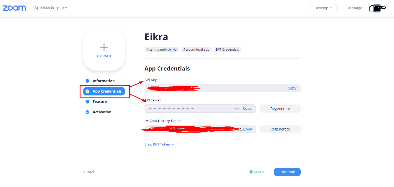Click the Feature step dot icon
Screen dimensions: 394x187
pos(87,102)
